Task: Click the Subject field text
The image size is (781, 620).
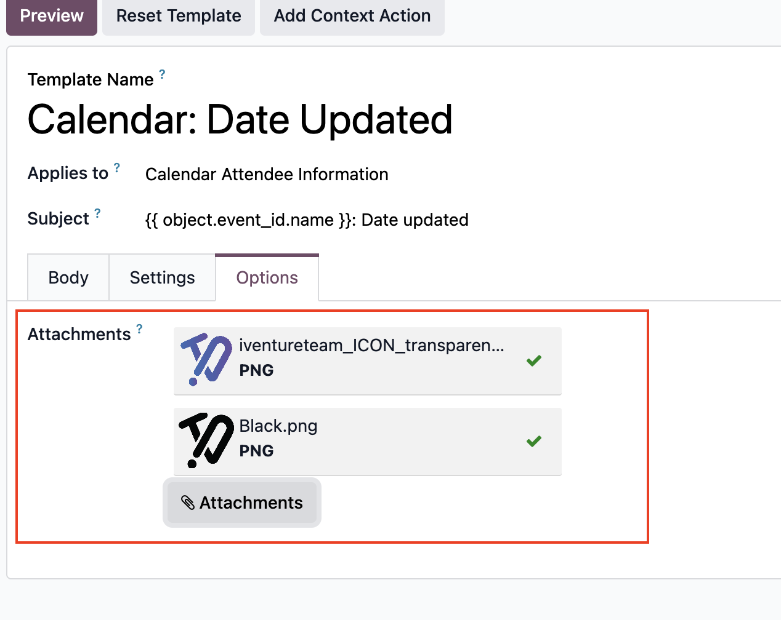Action: [x=307, y=220]
